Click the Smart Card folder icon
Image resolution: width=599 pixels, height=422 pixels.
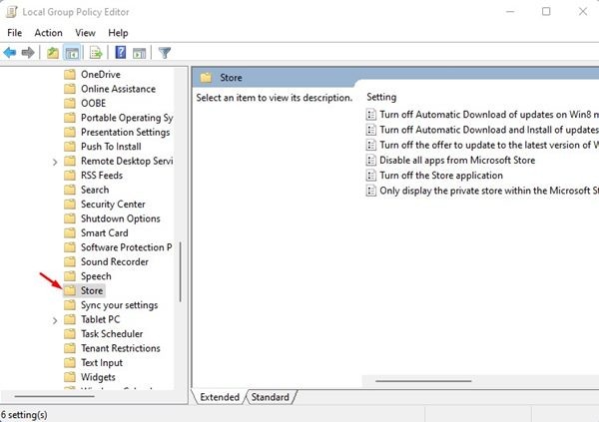point(70,233)
